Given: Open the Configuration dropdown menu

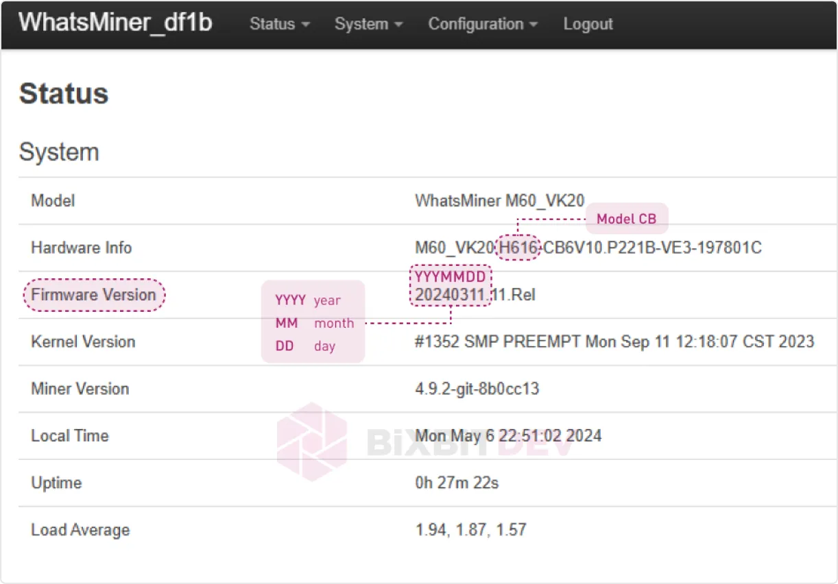Looking at the screenshot, I should (482, 24).
